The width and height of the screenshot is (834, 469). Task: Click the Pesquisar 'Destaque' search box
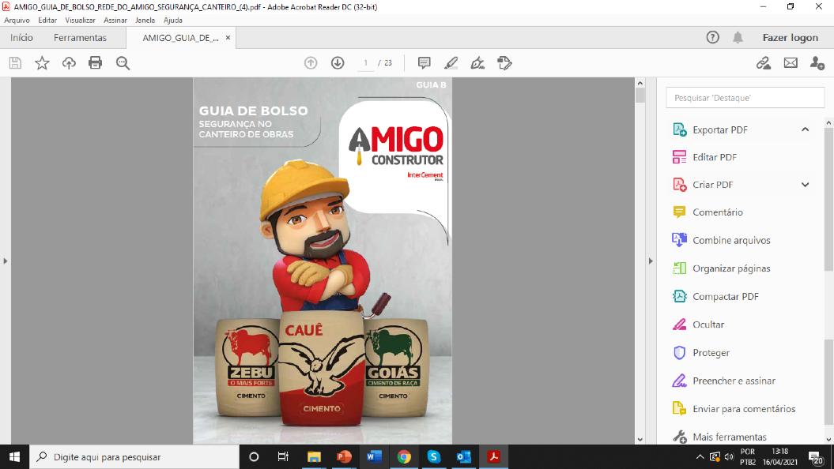pyautogui.click(x=745, y=98)
